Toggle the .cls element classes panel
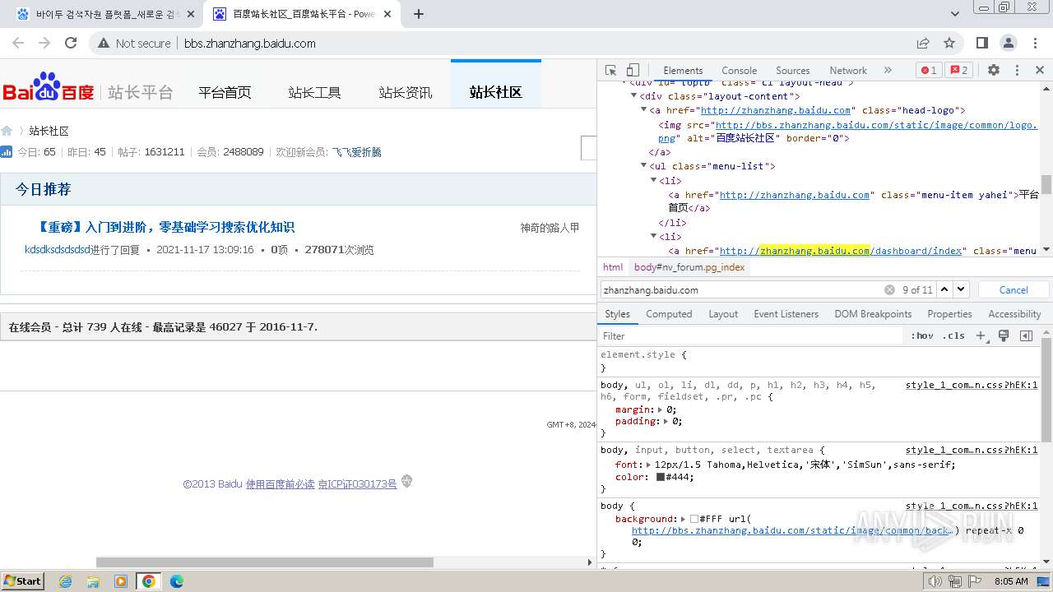Viewport: 1053px width, 592px height. pos(953,335)
